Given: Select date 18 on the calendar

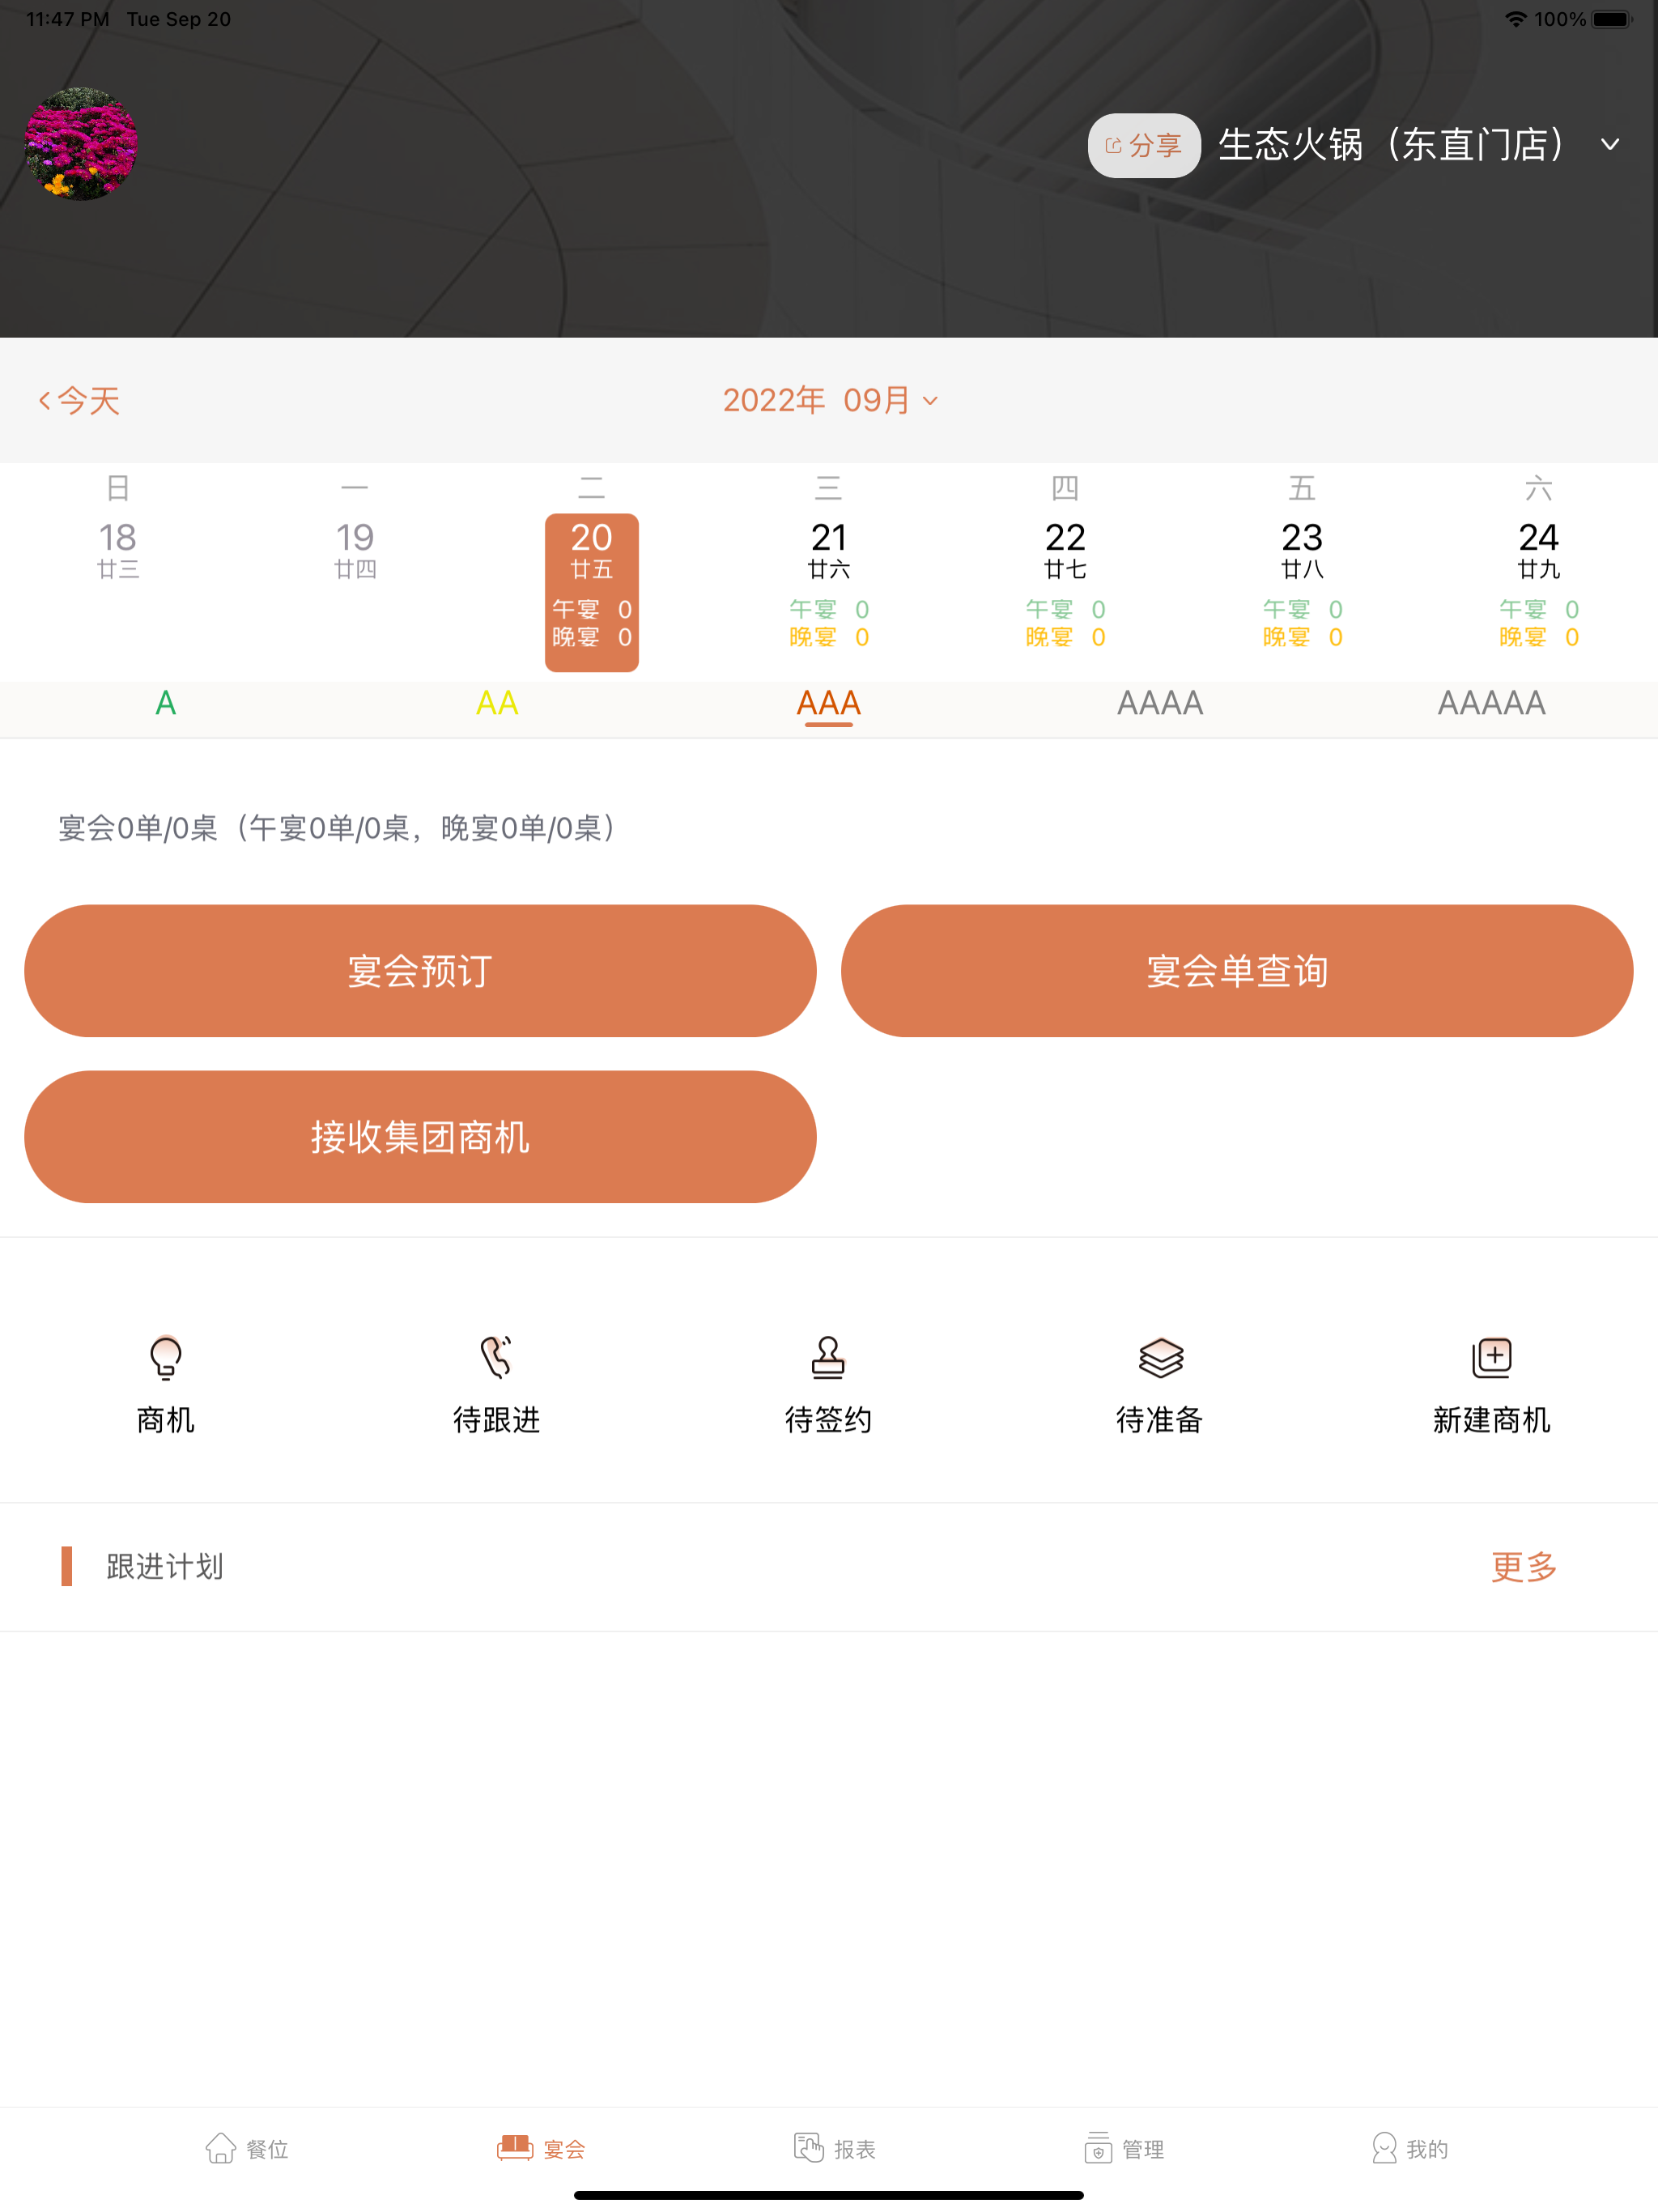Looking at the screenshot, I should click(118, 550).
